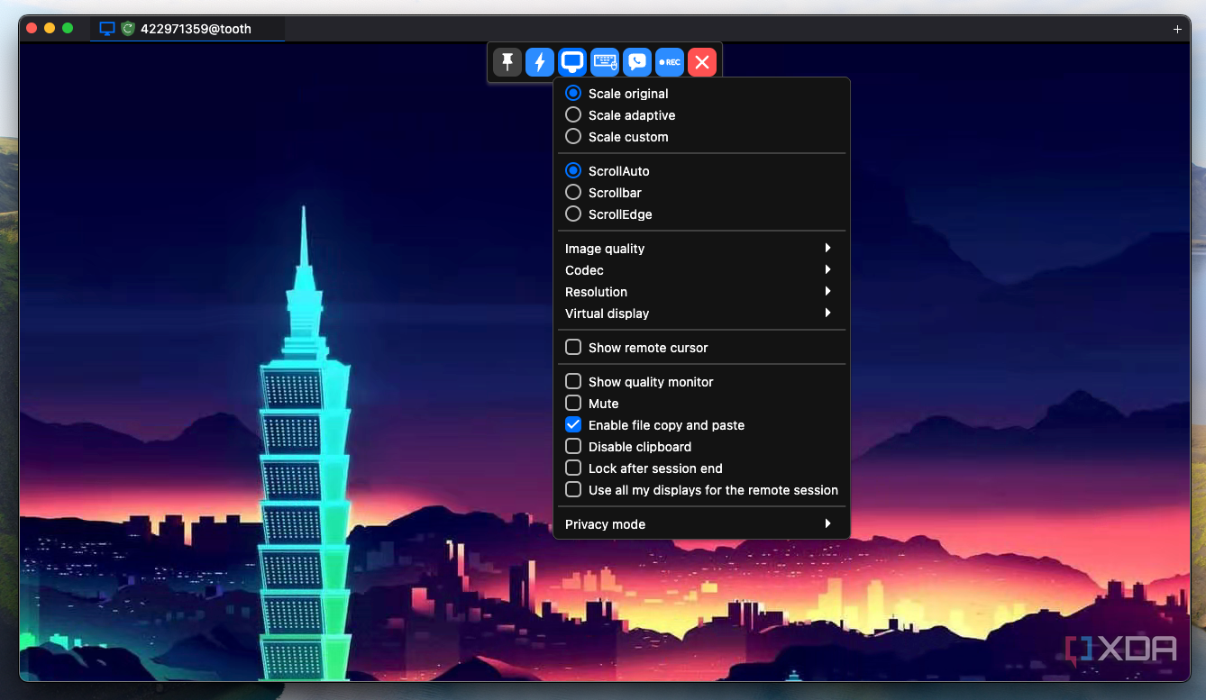Click the yellow minimize window button

(x=50, y=29)
